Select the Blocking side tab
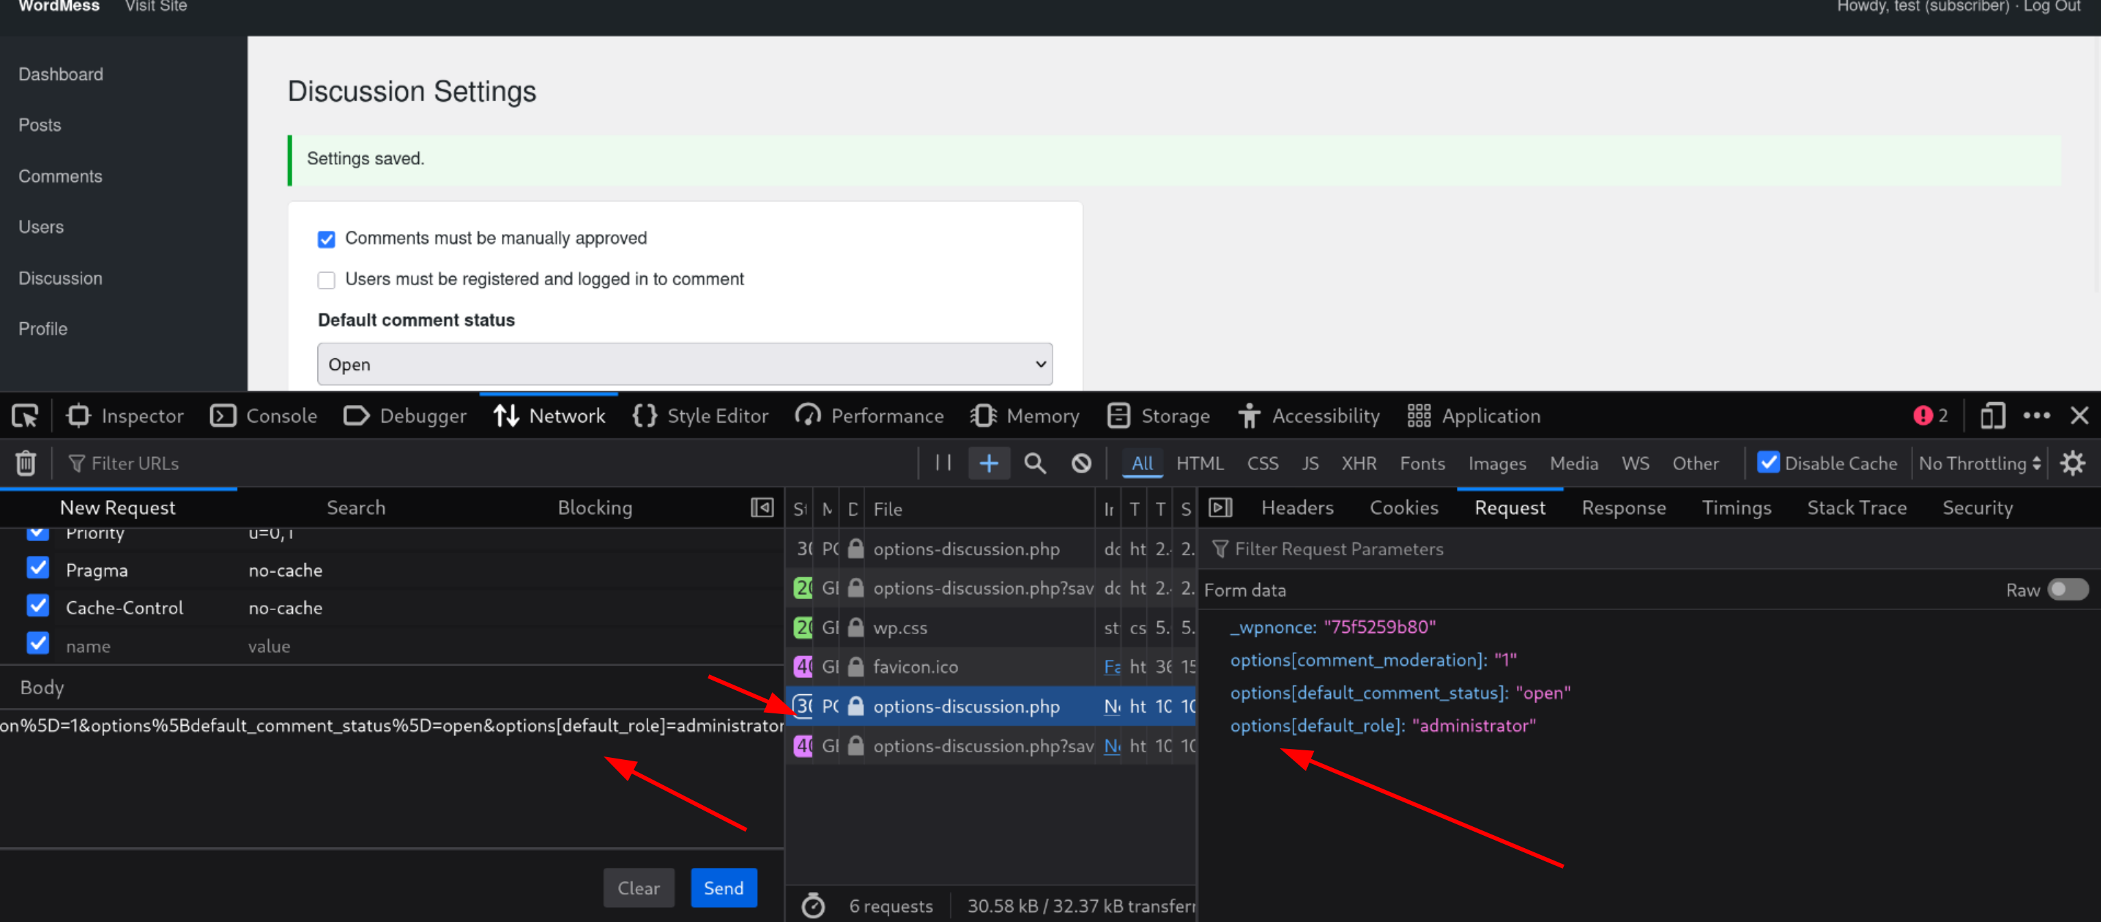This screenshot has width=2101, height=922. pyautogui.click(x=595, y=508)
